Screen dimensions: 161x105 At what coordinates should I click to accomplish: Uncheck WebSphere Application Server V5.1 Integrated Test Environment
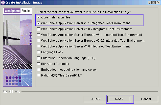[38, 23]
